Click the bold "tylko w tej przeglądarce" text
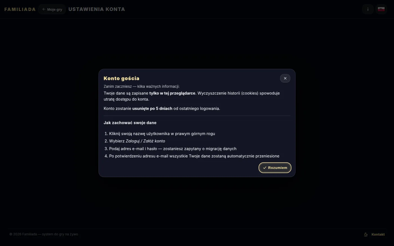The height and width of the screenshot is (246, 394). tap(172, 93)
